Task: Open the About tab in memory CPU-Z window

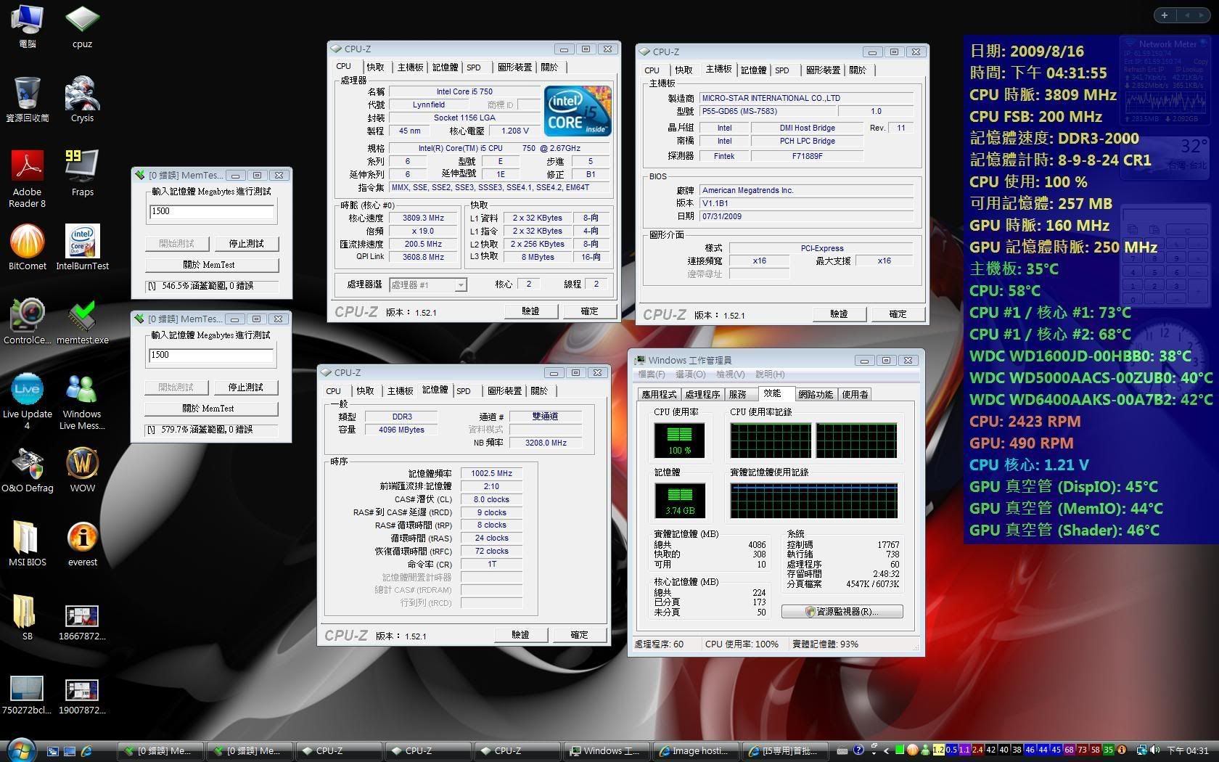Action: (x=539, y=390)
